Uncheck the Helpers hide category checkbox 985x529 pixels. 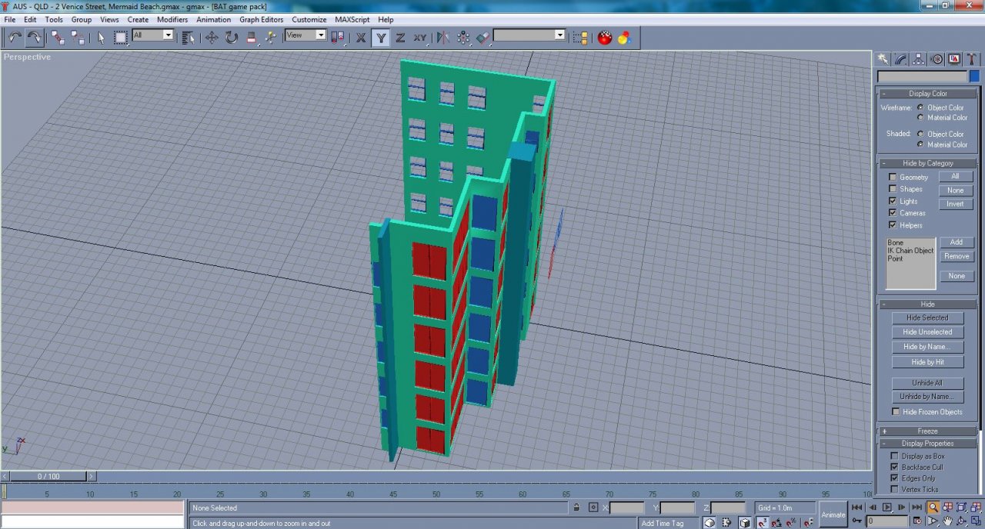[893, 225]
